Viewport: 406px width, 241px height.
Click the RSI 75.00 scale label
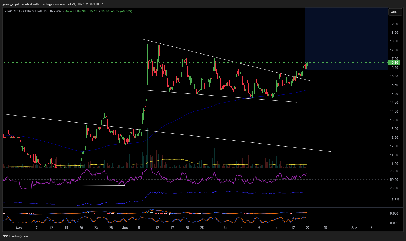click(x=394, y=171)
